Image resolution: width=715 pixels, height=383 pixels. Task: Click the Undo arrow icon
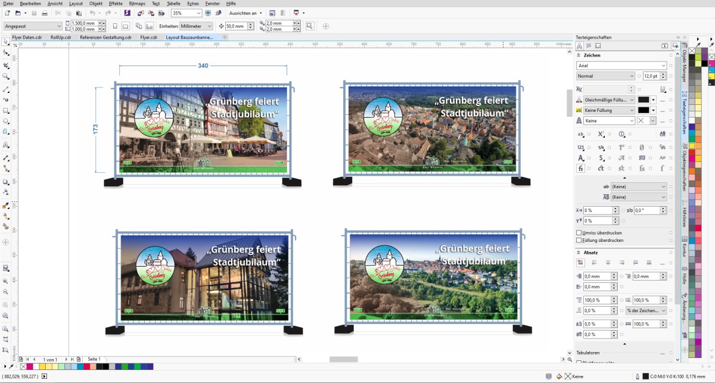pos(92,13)
